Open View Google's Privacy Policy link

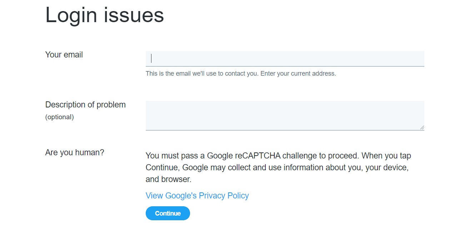[x=197, y=196]
